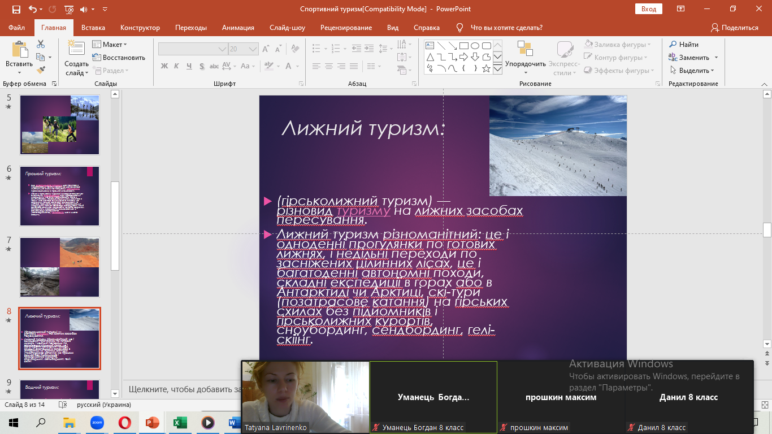Open the Выделить selection dropdown
772x434 pixels.
pyautogui.click(x=692, y=71)
